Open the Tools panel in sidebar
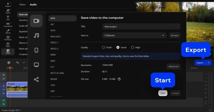The width and height of the screenshot is (214, 112). (8, 51)
